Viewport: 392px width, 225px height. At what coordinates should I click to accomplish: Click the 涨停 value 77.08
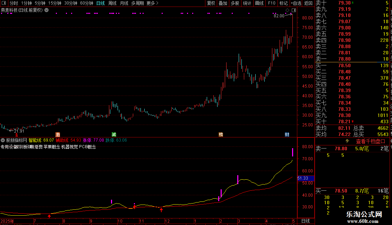[99, 140]
